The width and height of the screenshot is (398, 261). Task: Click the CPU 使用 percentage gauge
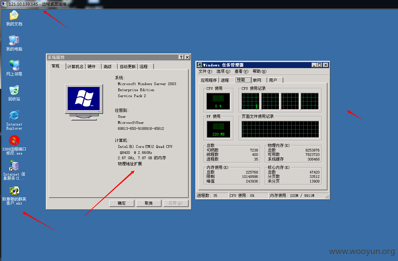(218, 101)
